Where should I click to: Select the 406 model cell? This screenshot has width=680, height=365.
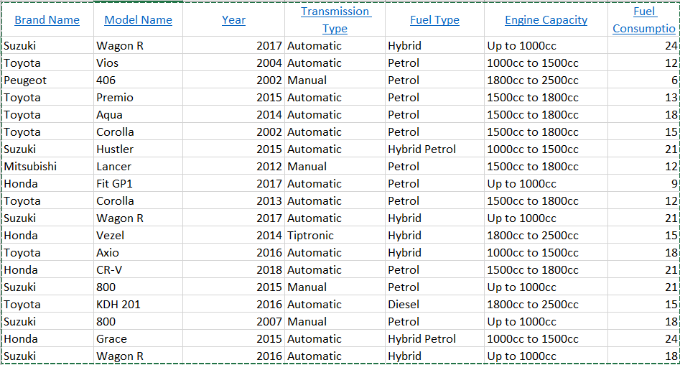[139, 80]
